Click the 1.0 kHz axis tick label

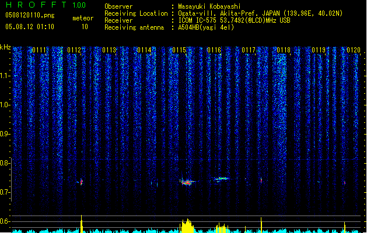tap(5, 105)
